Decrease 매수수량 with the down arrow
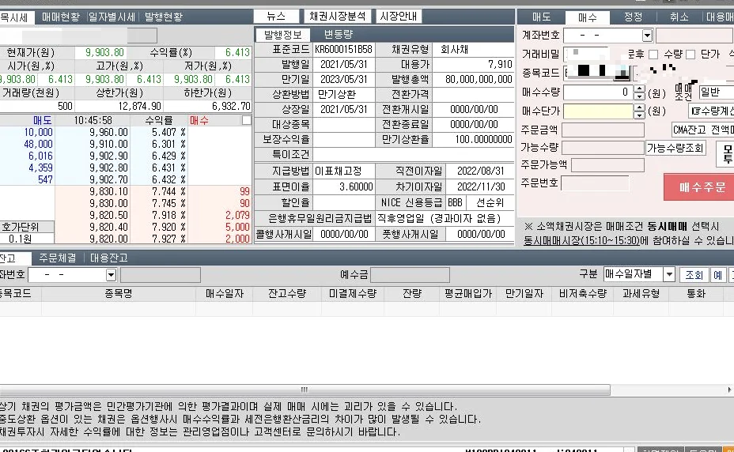The image size is (734, 452). coord(639,96)
